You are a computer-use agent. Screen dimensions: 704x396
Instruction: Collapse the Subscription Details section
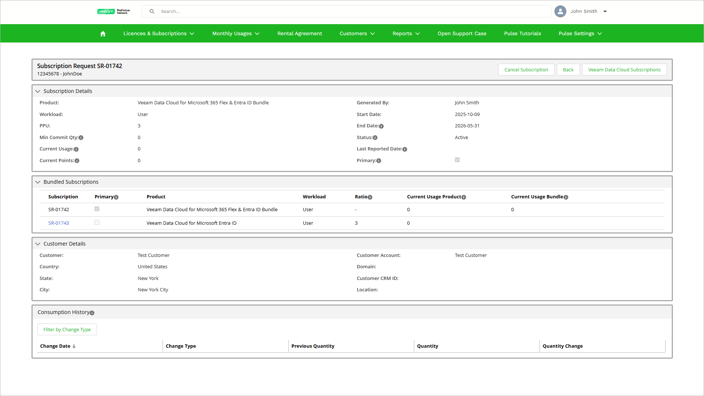[x=38, y=91]
